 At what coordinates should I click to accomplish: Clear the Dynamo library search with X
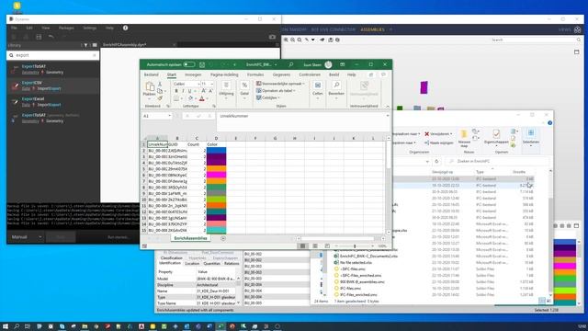(95, 55)
